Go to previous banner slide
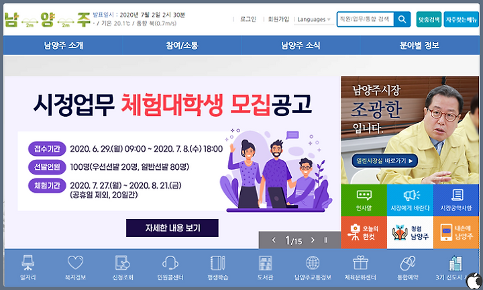The height and width of the screenshot is (290, 483). pyautogui.click(x=274, y=240)
